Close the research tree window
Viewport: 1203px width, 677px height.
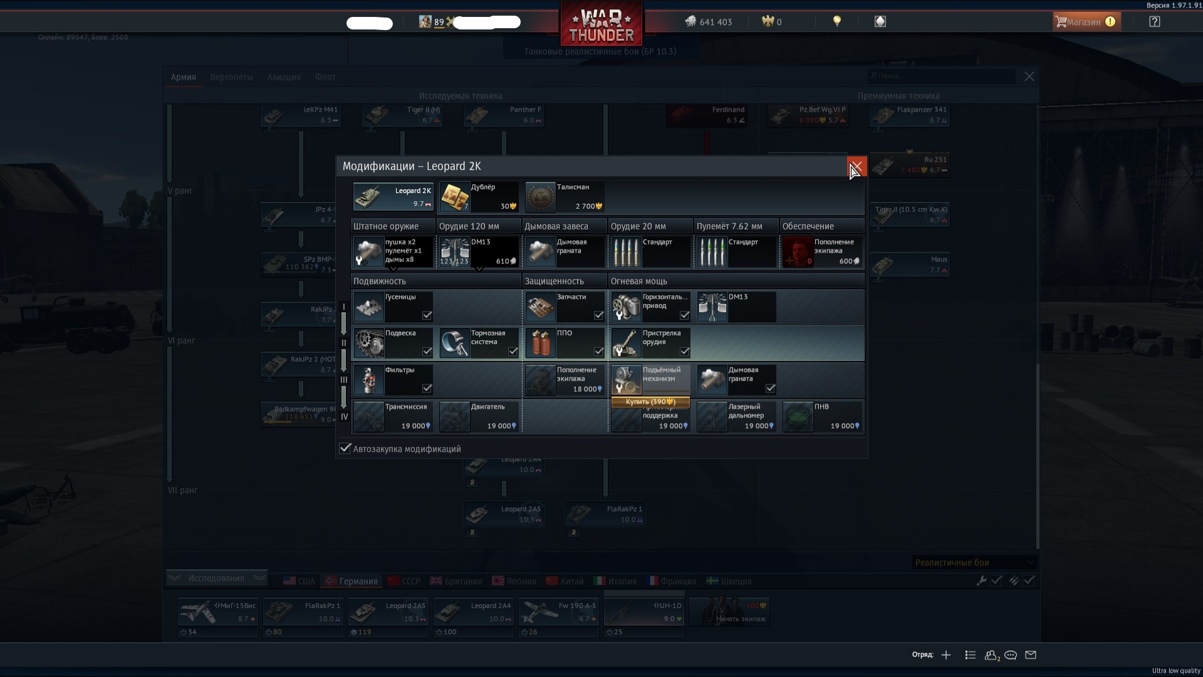pos(1029,76)
